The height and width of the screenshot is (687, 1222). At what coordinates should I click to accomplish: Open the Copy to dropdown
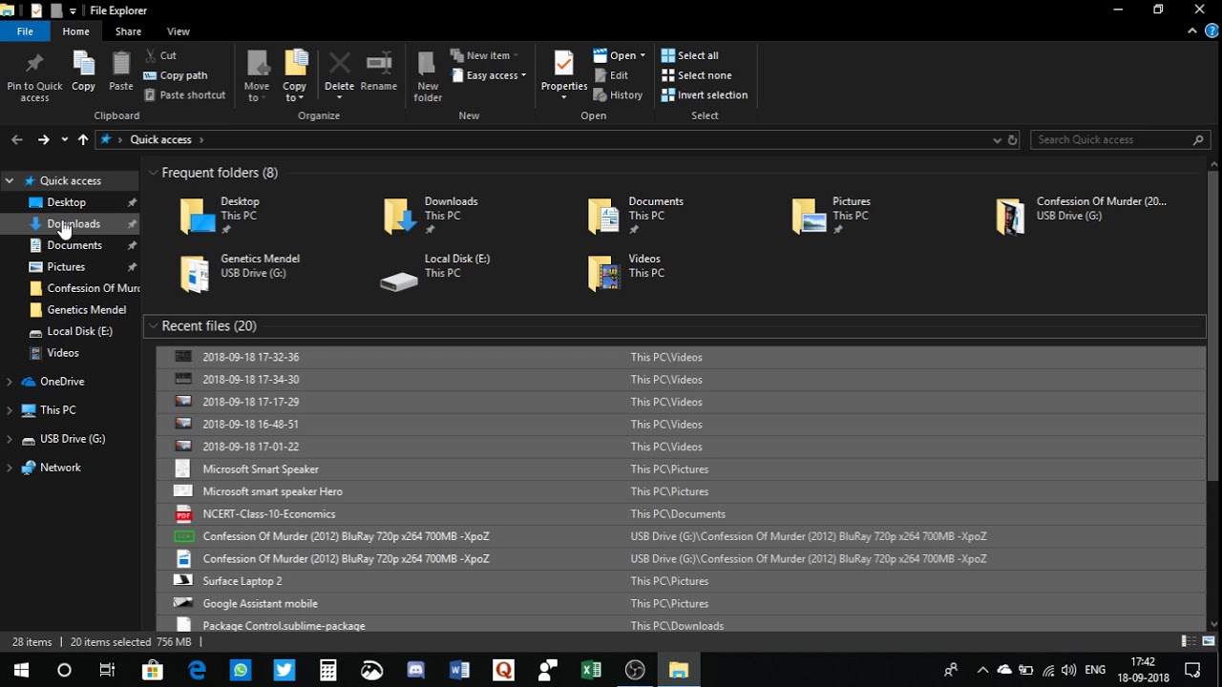click(x=295, y=76)
